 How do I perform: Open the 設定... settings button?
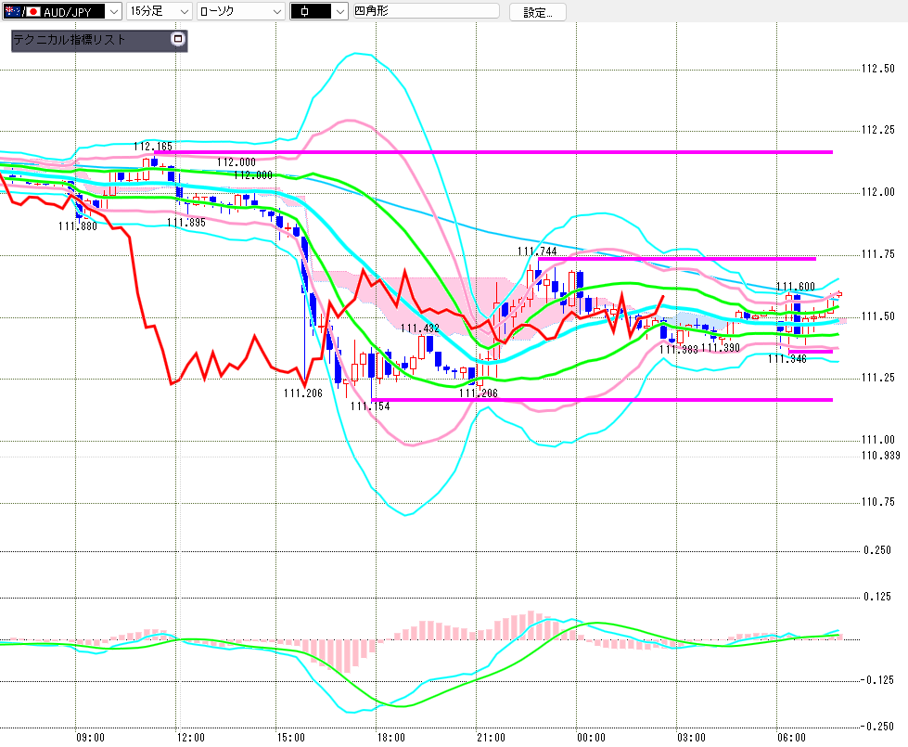(x=538, y=12)
